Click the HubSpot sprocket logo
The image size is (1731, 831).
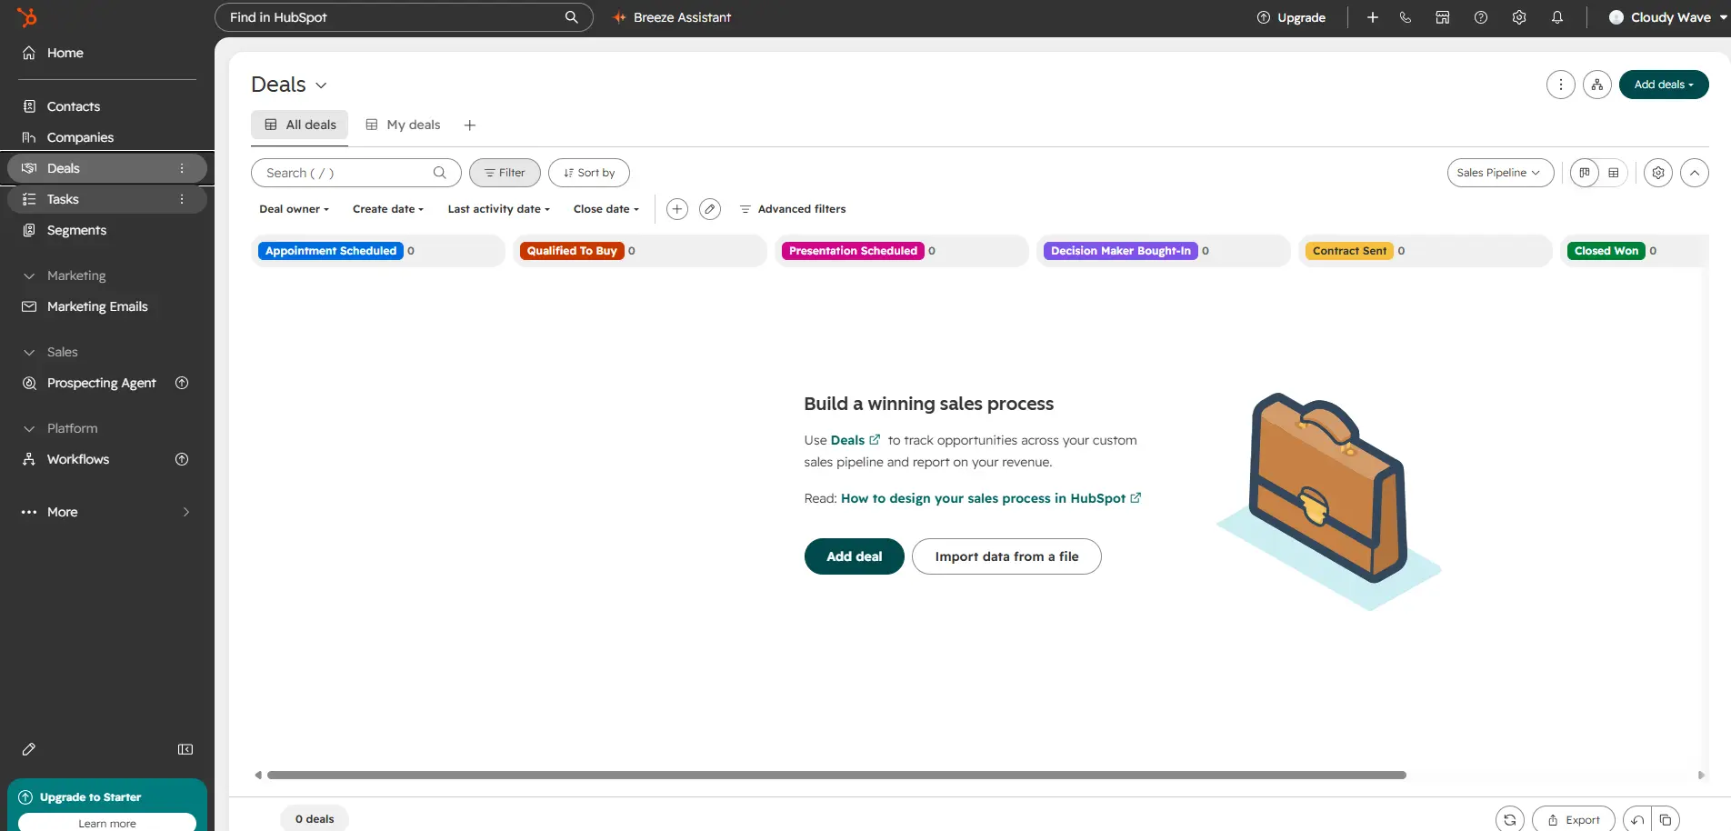pos(27,16)
